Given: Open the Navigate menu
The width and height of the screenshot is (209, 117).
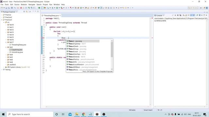Looking at the screenshot, I should point(32,5).
